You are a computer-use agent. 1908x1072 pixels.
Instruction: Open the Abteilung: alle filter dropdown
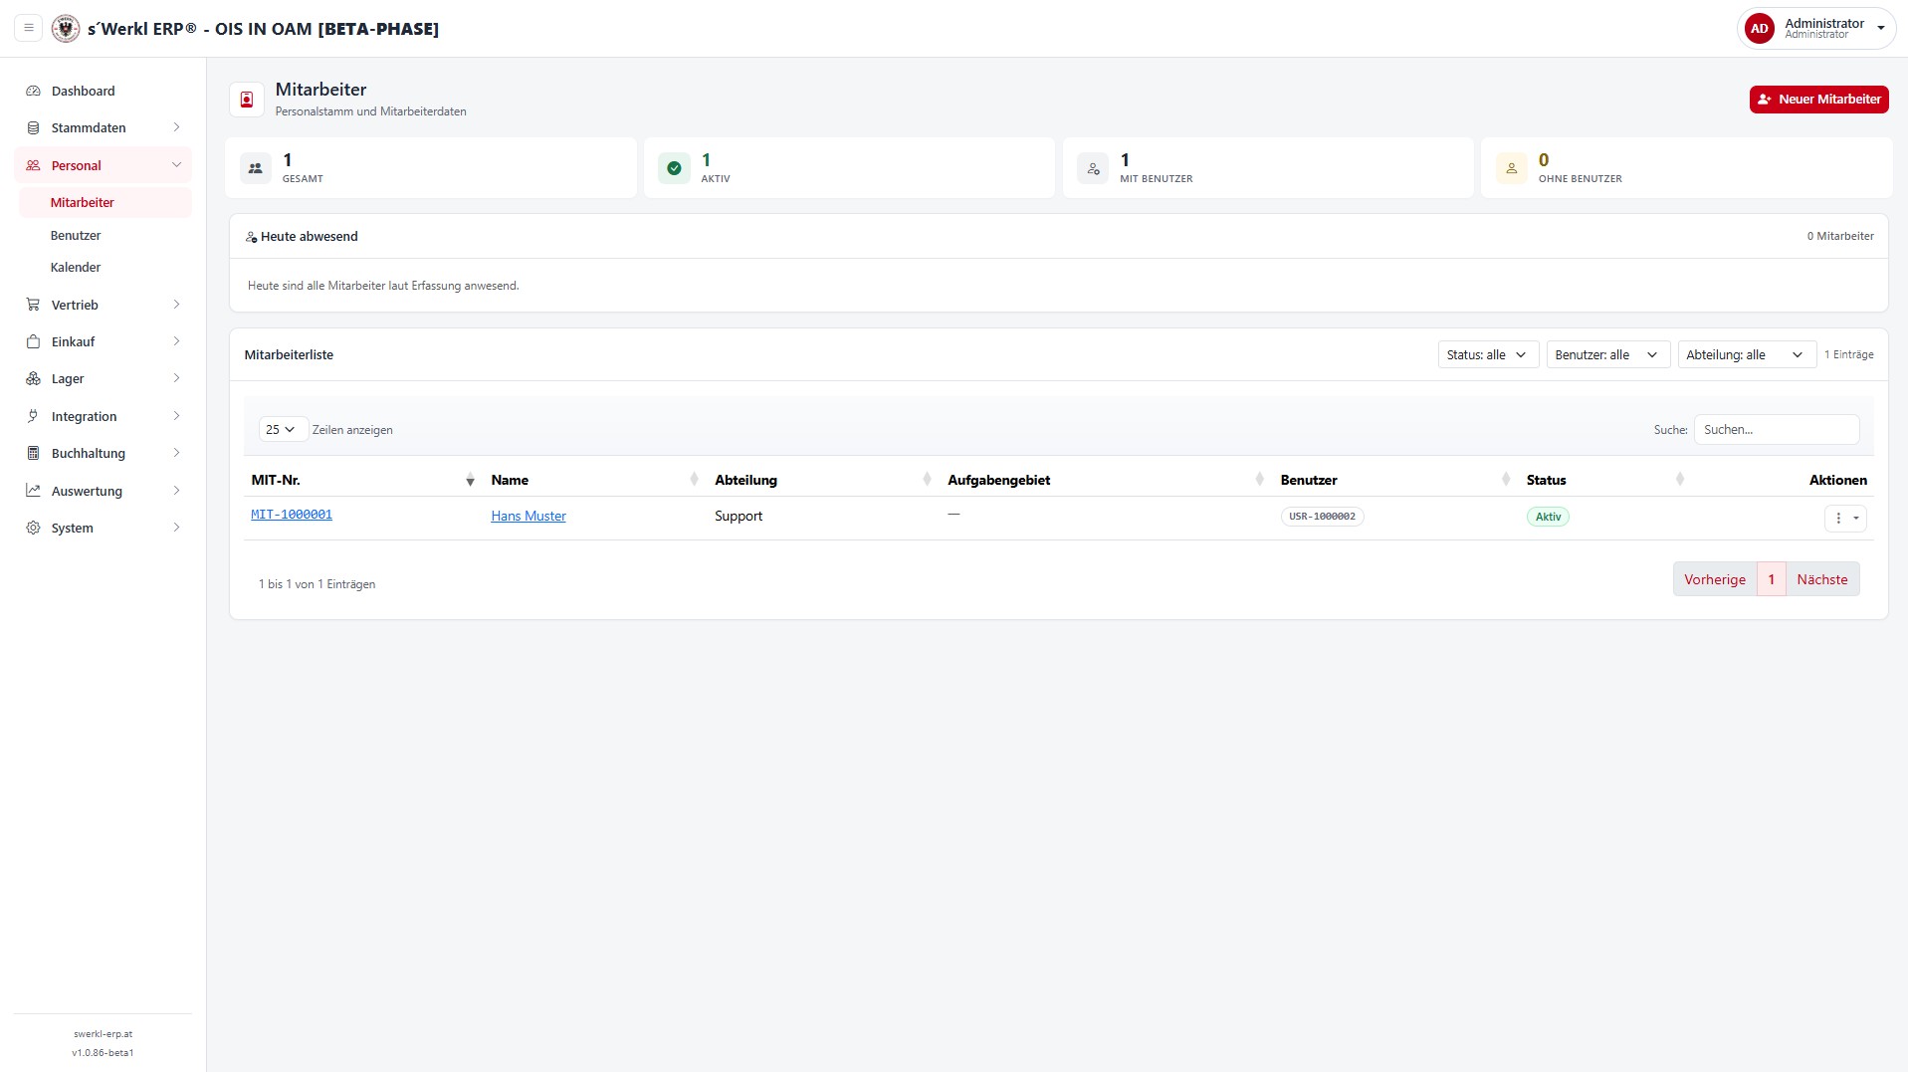[x=1747, y=354]
